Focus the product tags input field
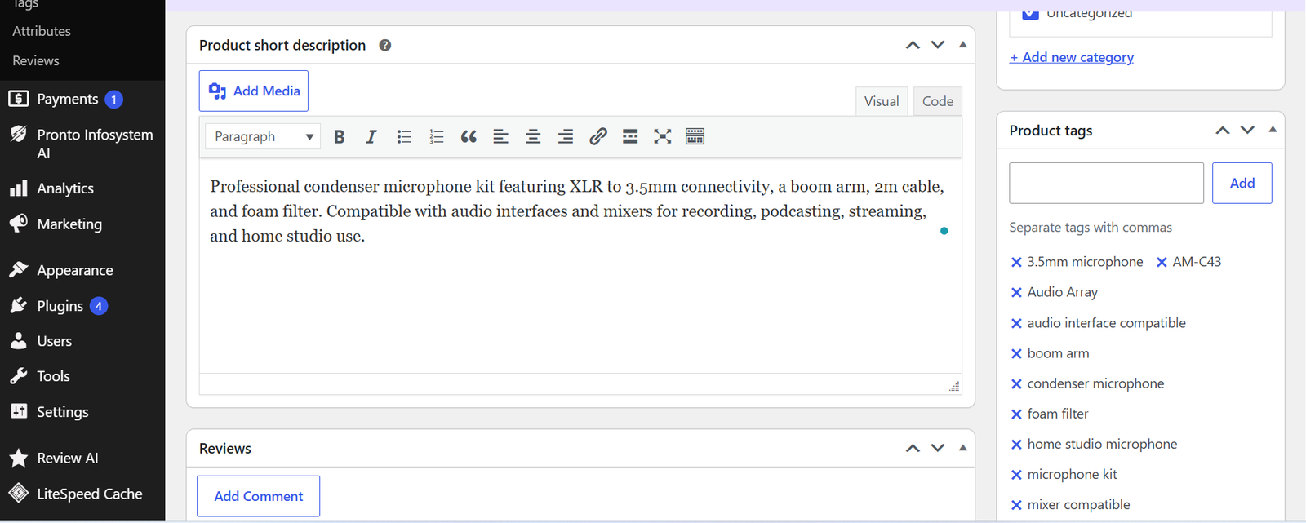 coord(1106,183)
